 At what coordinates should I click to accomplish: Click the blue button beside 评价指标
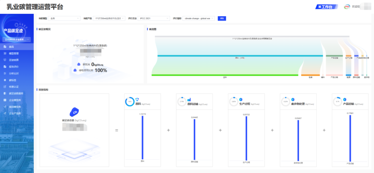[x=222, y=18]
